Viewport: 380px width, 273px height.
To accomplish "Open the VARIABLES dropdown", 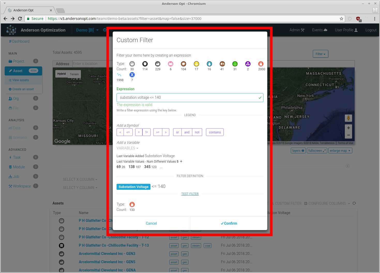I will pos(127,148).
